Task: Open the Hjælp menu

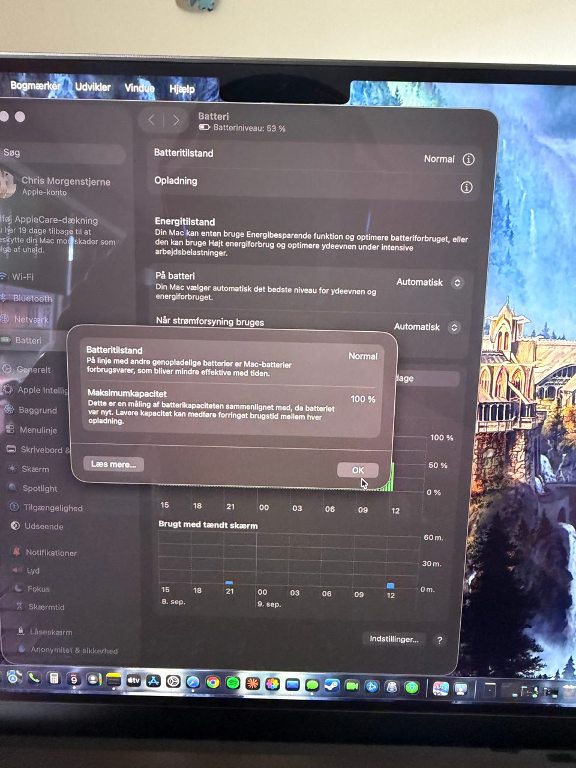Action: coord(182,89)
